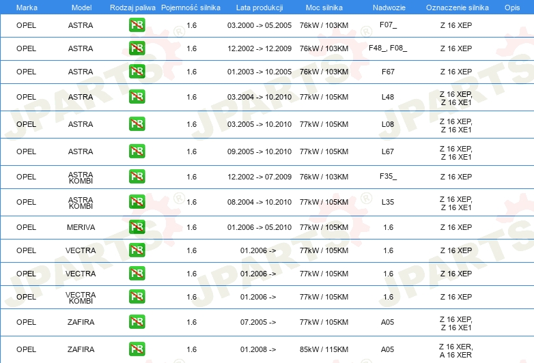
Task: Click the Z 16 XEP, Z 16 XE1 cell in the L35 row
Action: 456,203
